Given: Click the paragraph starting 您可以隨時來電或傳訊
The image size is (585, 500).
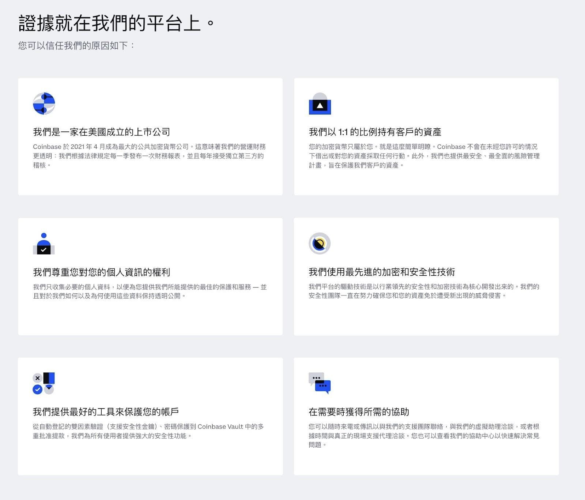Looking at the screenshot, I should 424,436.
